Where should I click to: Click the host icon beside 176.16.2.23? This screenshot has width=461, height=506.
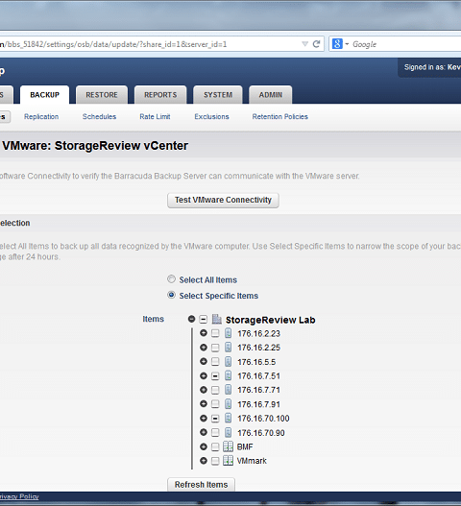click(228, 333)
